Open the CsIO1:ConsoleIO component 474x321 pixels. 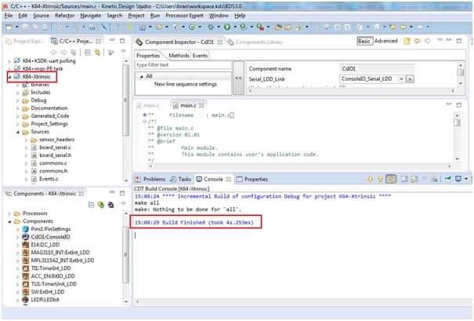[x=49, y=238]
